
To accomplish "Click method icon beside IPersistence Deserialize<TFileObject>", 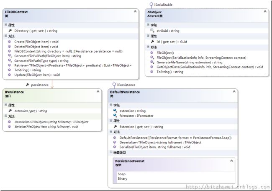I will point(10,122).
